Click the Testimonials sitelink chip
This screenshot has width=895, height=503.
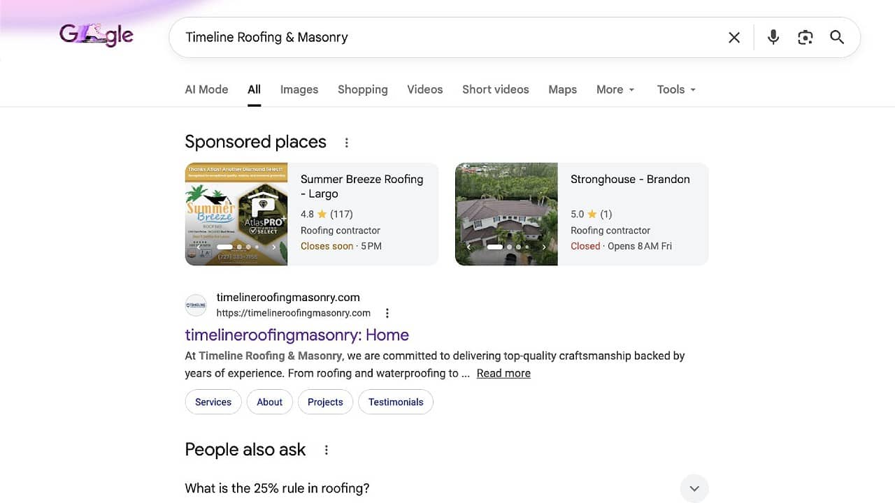tap(396, 402)
